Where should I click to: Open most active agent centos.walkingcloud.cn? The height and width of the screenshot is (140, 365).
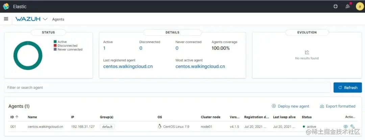coord(200,66)
